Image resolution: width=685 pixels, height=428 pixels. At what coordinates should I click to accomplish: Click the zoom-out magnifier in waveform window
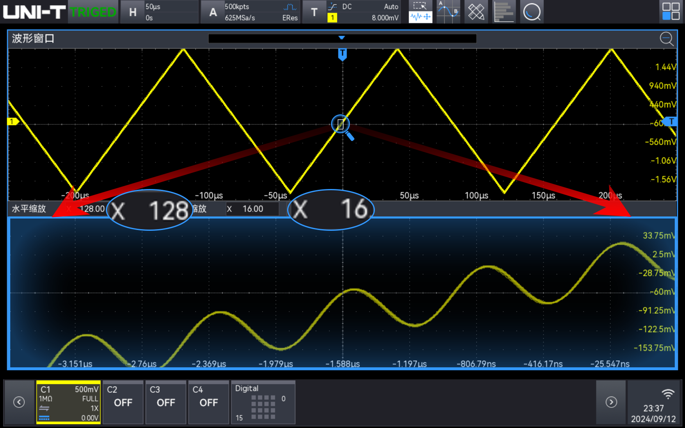[667, 39]
